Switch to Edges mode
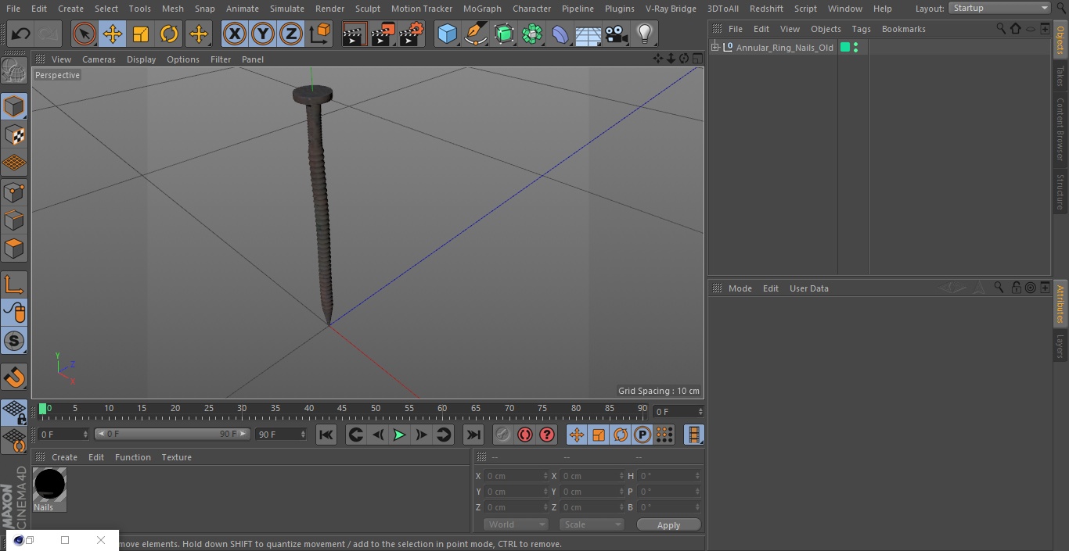The image size is (1069, 551). 14,220
